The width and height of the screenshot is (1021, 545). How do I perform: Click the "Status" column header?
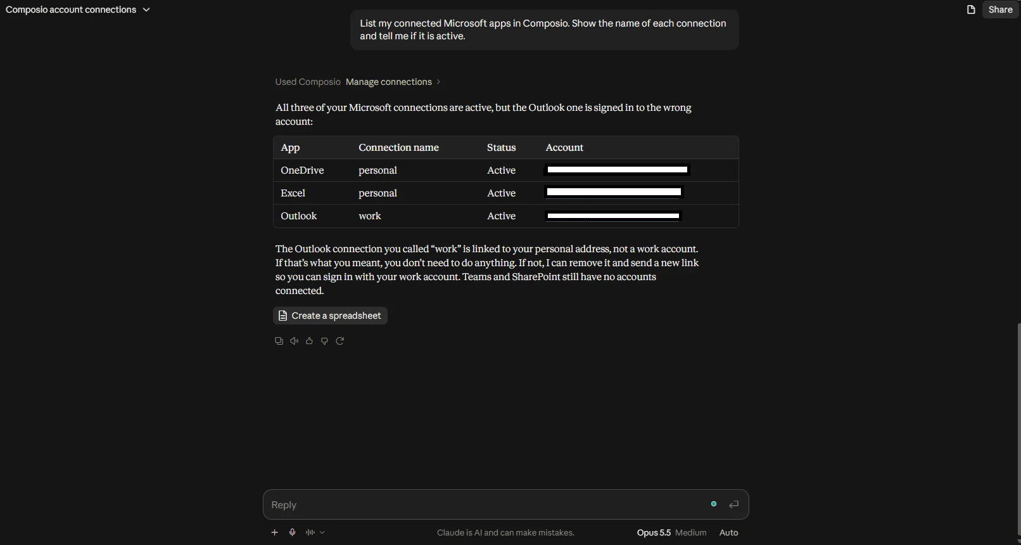click(501, 148)
